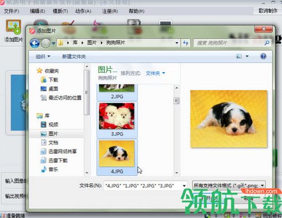Click the change view icon
This screenshot has width=282, height=218.
coord(239,56)
